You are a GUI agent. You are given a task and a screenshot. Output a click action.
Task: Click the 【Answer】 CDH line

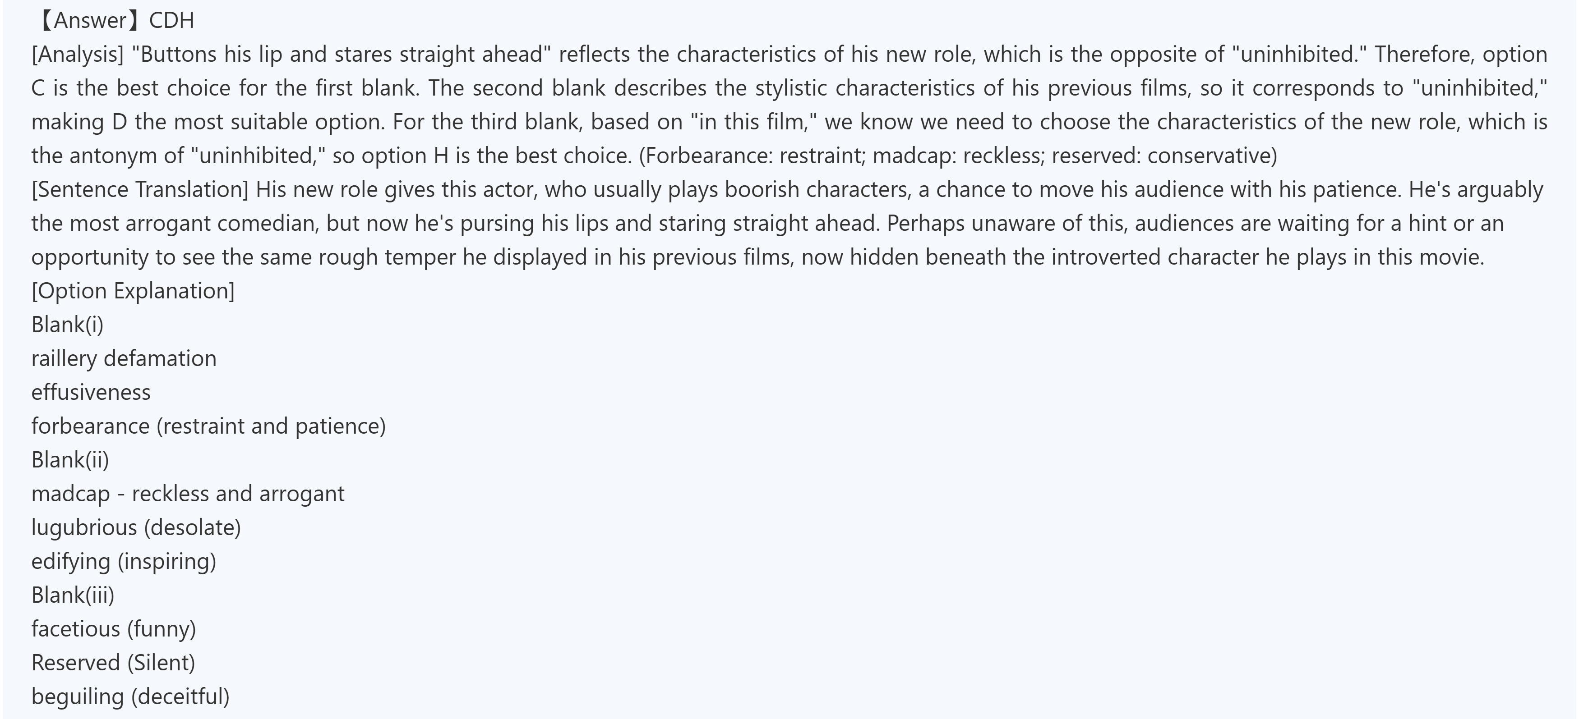point(115,21)
